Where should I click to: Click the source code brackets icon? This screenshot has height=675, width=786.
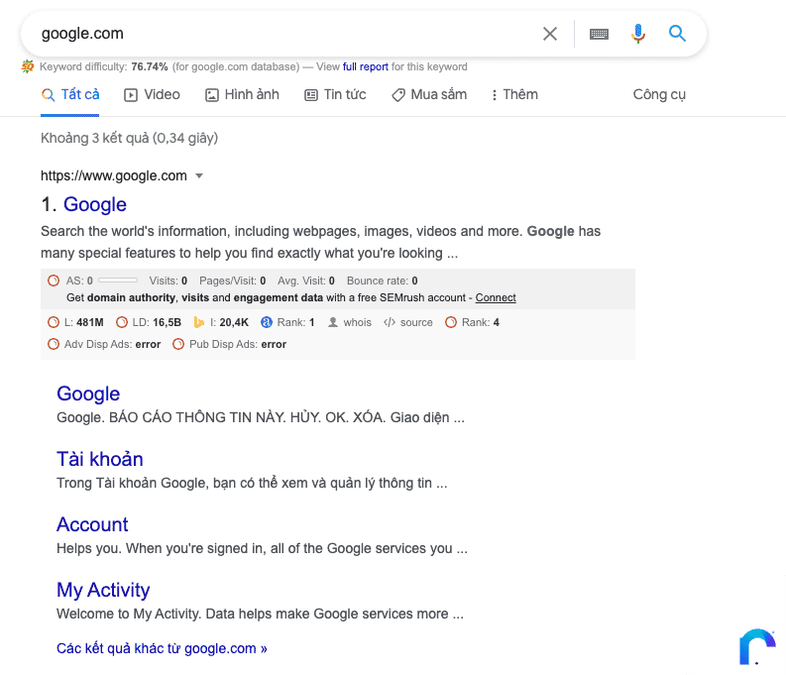[390, 322]
